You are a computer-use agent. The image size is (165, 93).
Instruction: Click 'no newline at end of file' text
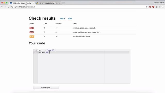coord(82,36)
